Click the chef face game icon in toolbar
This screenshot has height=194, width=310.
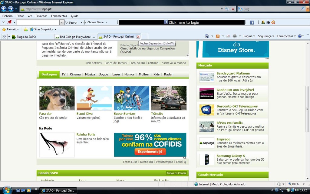click(273, 22)
